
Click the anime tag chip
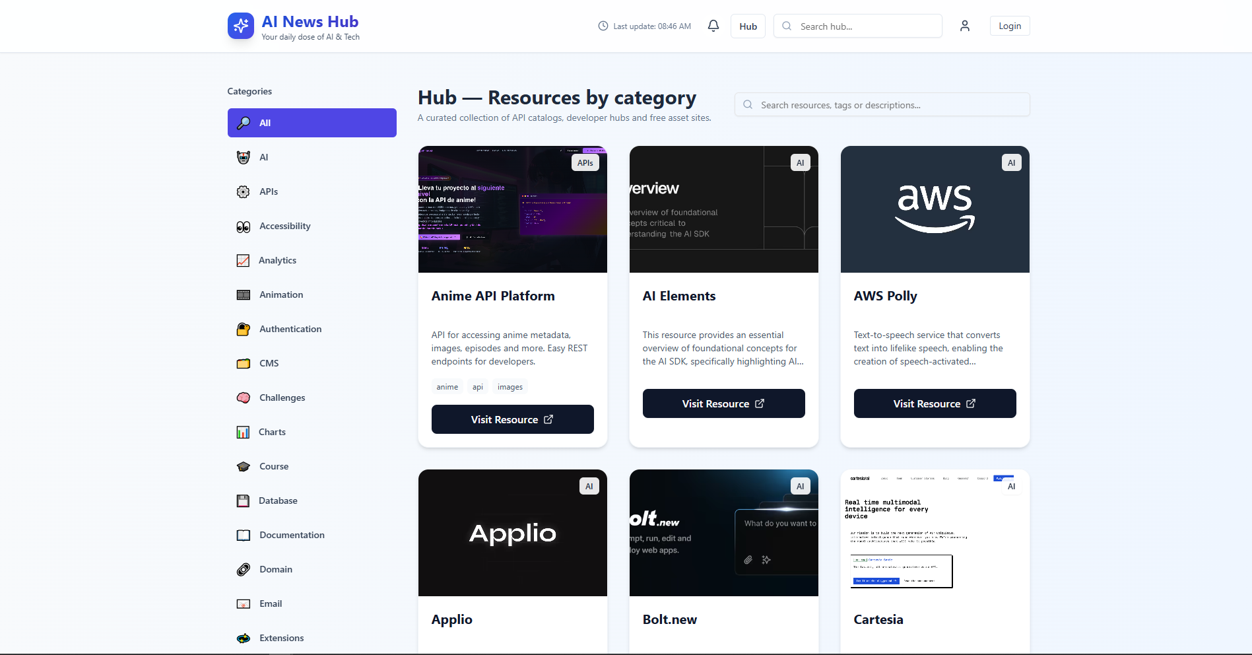(447, 386)
